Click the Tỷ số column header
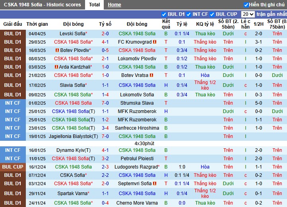287x207 pixels. (105, 24)
